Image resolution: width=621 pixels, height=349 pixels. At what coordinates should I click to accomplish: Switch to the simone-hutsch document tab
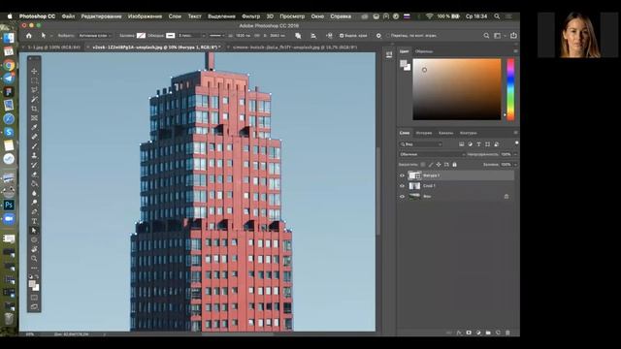(295, 48)
